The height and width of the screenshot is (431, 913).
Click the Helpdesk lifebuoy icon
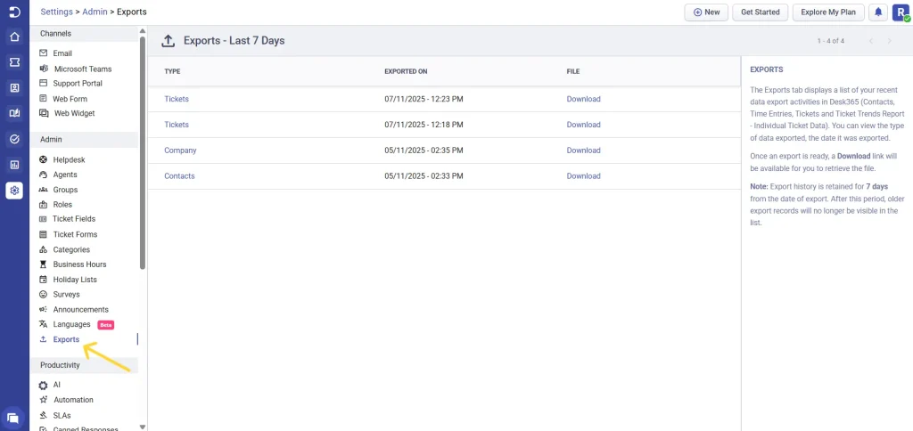[x=43, y=159]
